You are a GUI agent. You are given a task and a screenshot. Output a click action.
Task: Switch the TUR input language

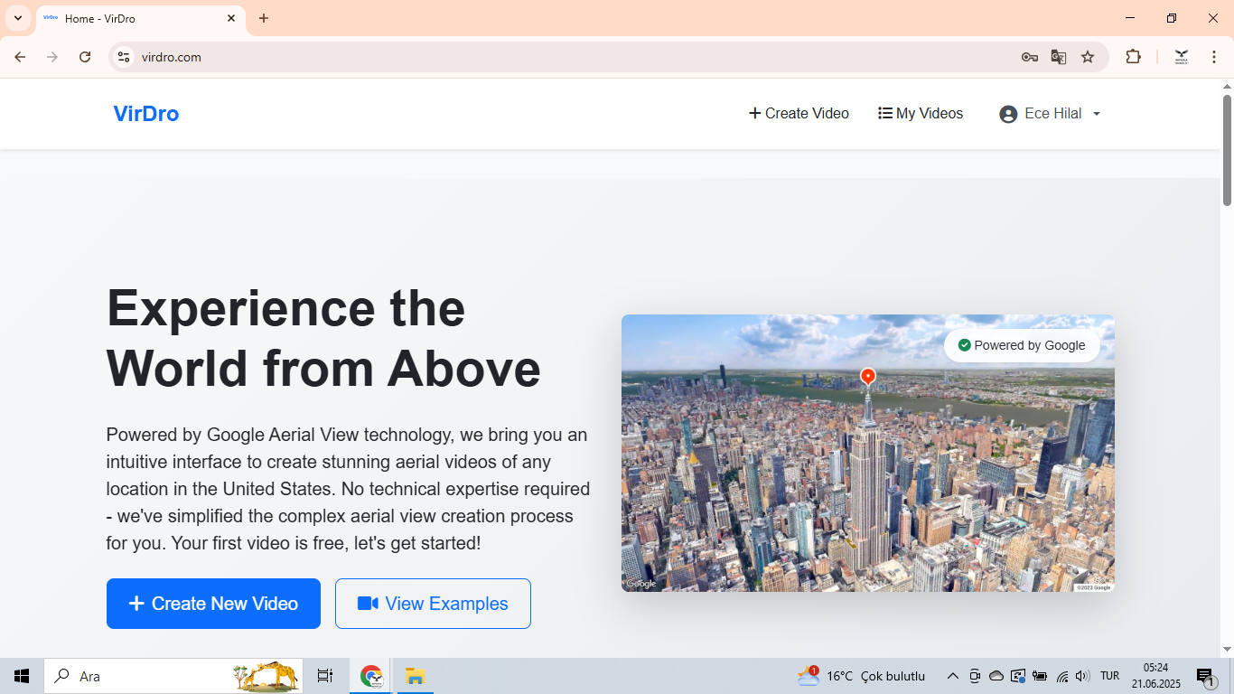[x=1110, y=676]
